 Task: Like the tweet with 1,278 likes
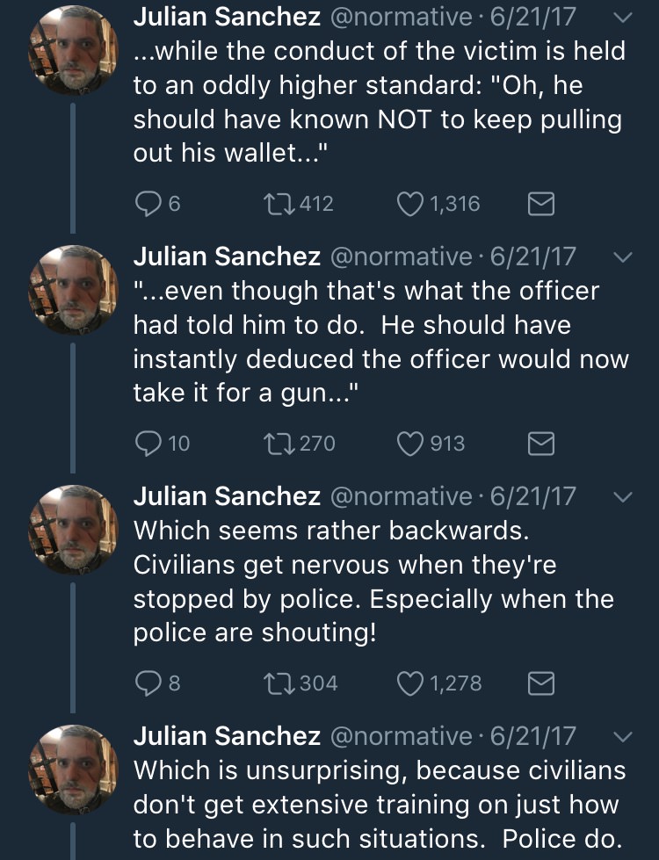(411, 683)
